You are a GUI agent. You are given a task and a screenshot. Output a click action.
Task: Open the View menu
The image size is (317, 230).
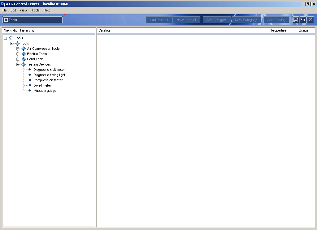click(24, 10)
